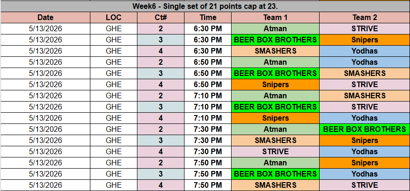Viewport: 410px width, 191px height.
Task: Select the LOC column header cell
Action: [x=114, y=17]
